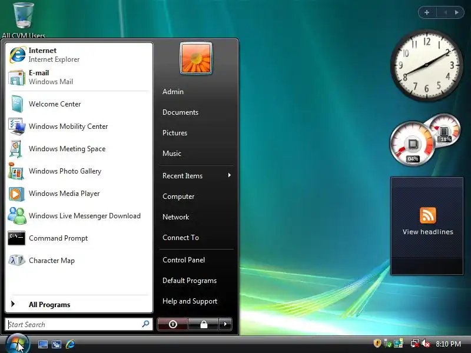Open Default Programs
Image resolution: width=471 pixels, height=353 pixels.
(190, 281)
